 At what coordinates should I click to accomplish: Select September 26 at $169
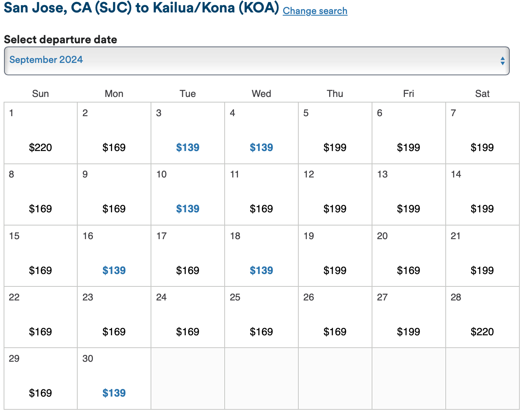coord(335,332)
